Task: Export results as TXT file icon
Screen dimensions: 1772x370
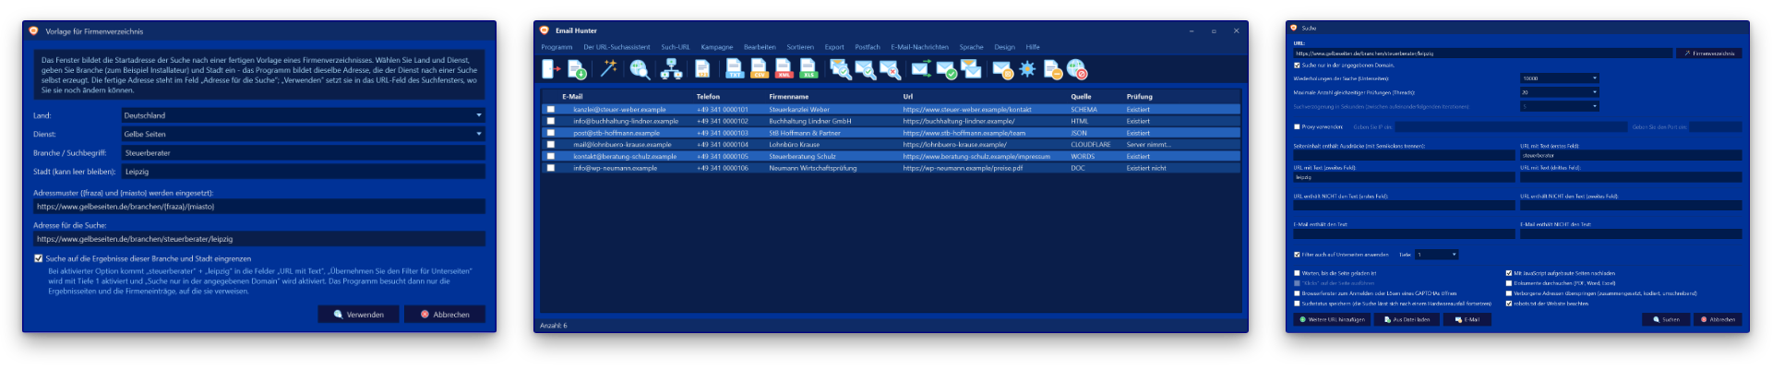Action: 735,69
